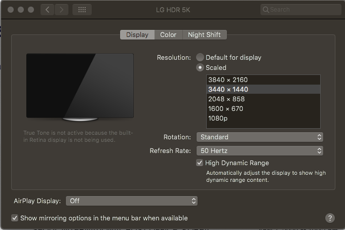Choose 1600 × 670 resolution
345x230 pixels.
click(x=263, y=109)
